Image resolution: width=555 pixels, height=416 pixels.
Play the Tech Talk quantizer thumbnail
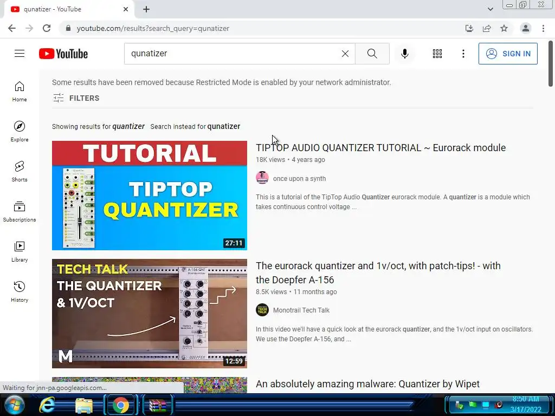coord(150,314)
